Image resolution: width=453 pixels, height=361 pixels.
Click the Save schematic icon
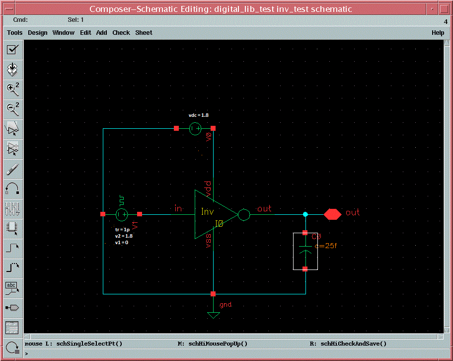click(x=13, y=70)
